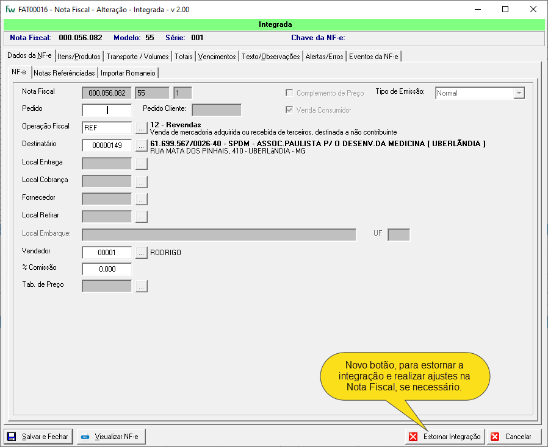Image resolution: width=548 pixels, height=447 pixels.
Task: Click Local Embarque long field
Action: pyautogui.click(x=219, y=234)
